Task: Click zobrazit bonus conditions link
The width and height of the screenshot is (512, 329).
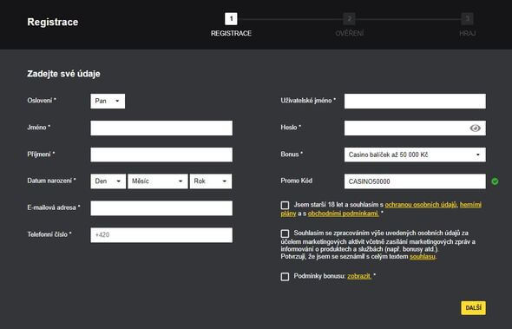Action: [359, 276]
